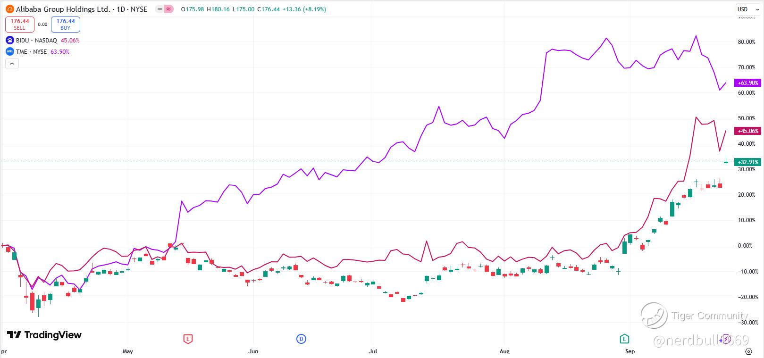The height and width of the screenshot is (358, 764).
Task: Select the BIDU · NASDAQ comparison label
Action: tap(36, 41)
